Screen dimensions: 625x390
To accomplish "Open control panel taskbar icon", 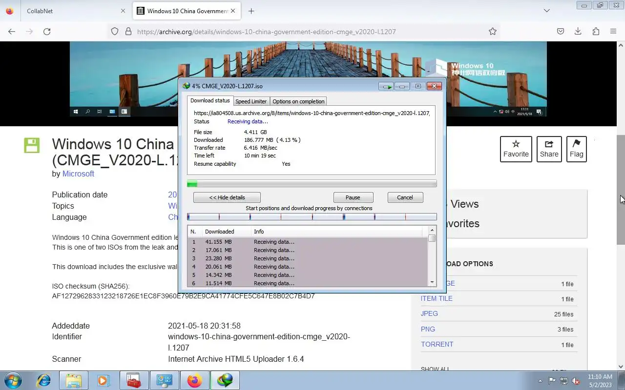I will click(x=164, y=380).
